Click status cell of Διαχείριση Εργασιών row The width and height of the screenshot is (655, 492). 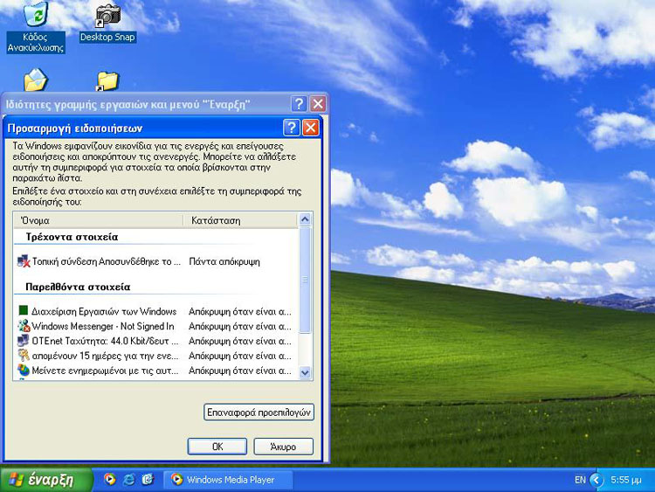pyautogui.click(x=240, y=311)
